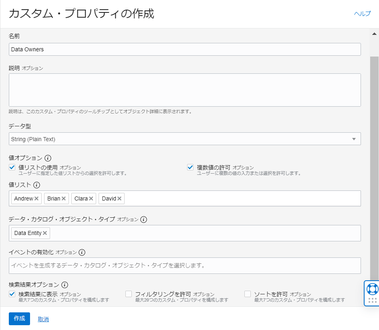Uncheck 複数値の許可 checkbox
The height and width of the screenshot is (330, 379).
[x=190, y=167]
